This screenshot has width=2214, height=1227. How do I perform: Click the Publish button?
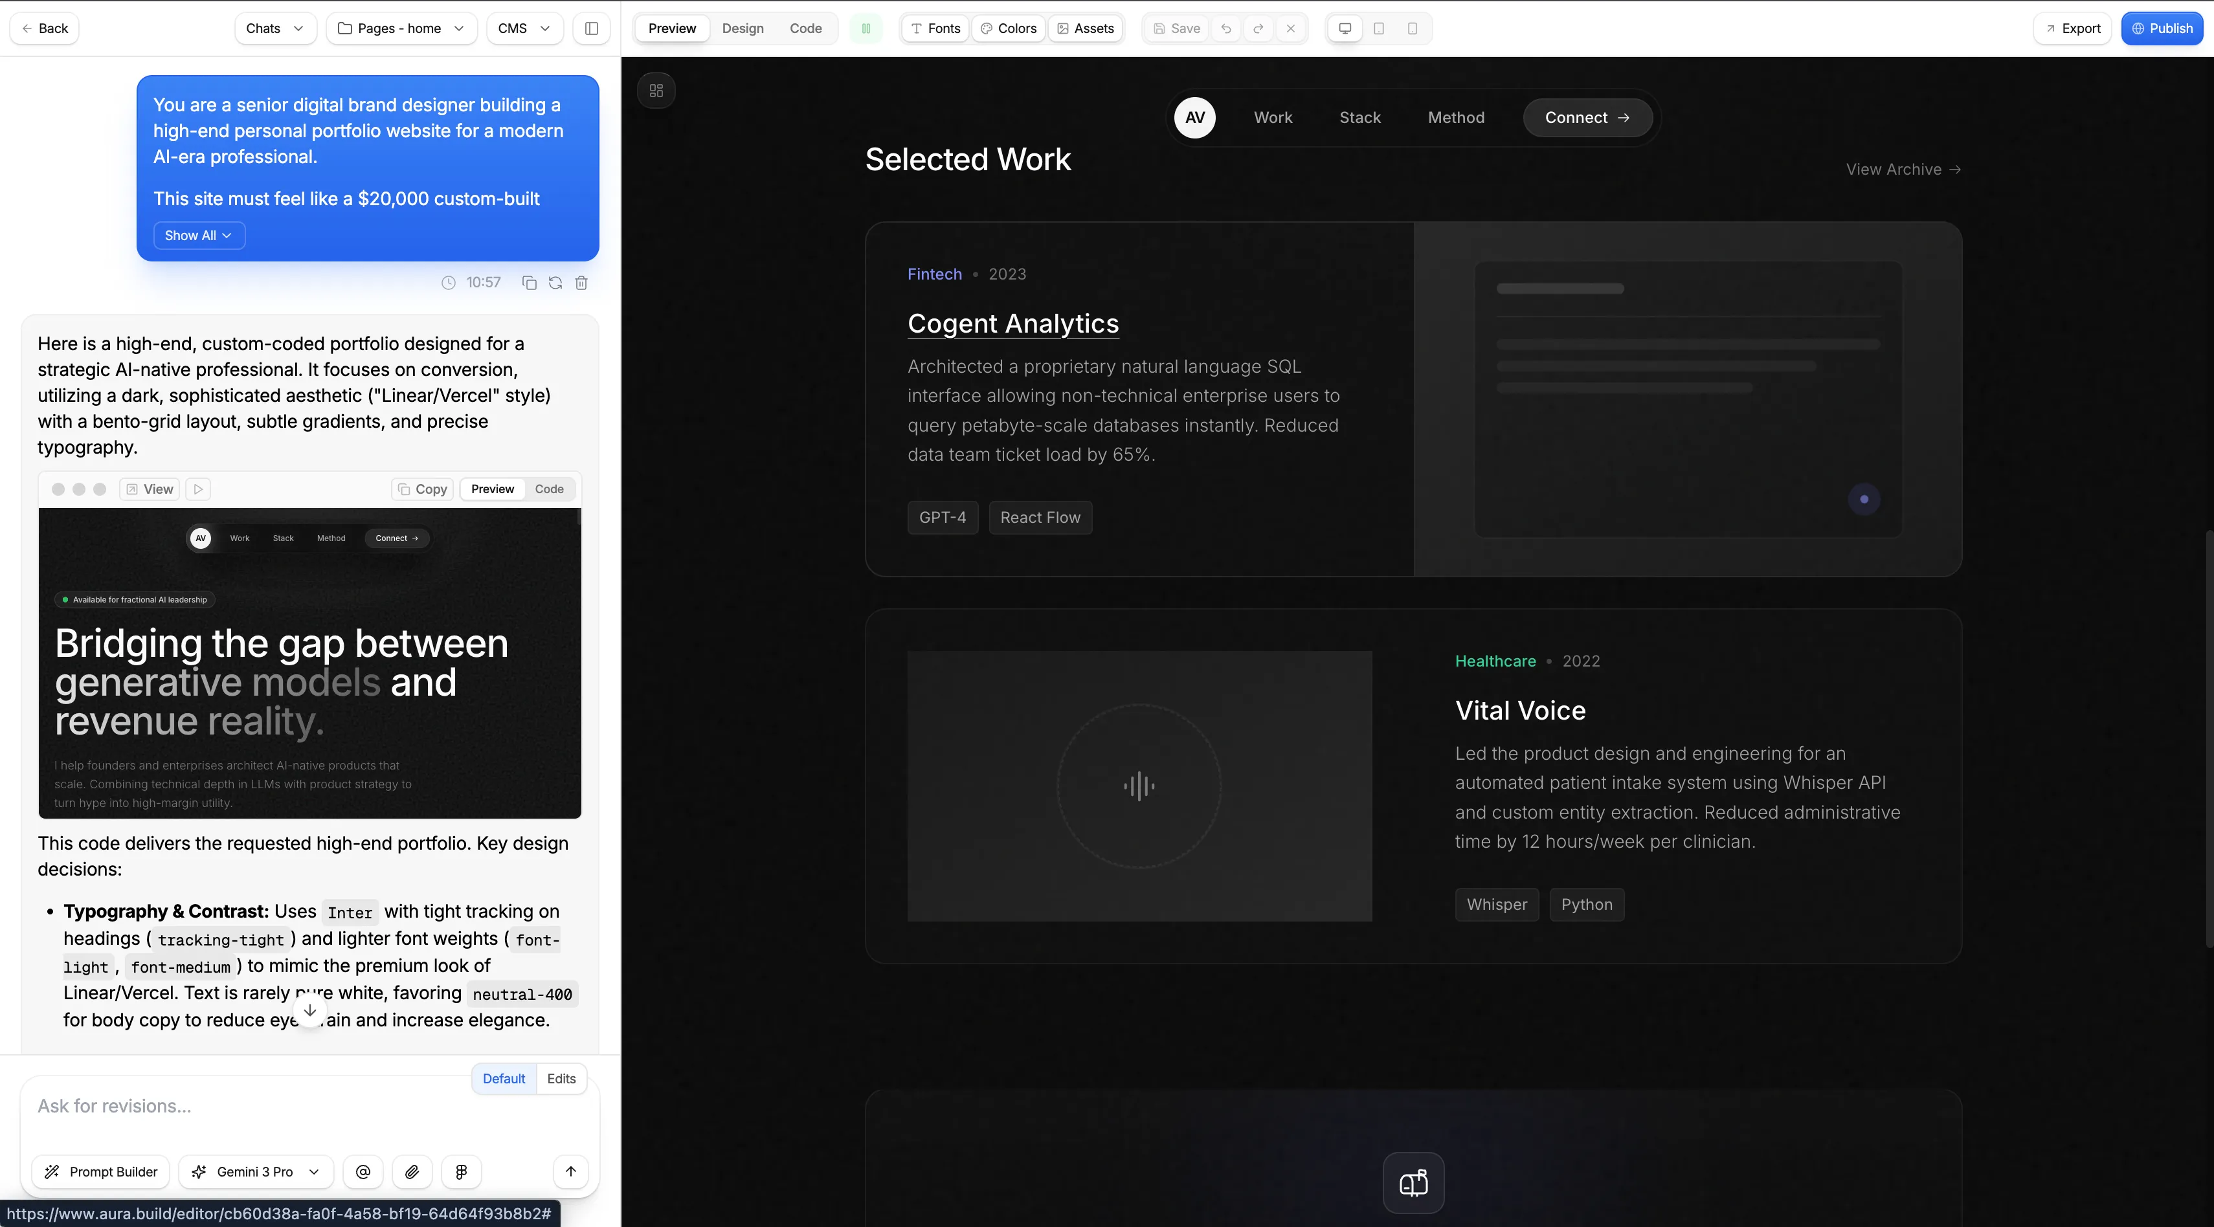pyautogui.click(x=2162, y=28)
